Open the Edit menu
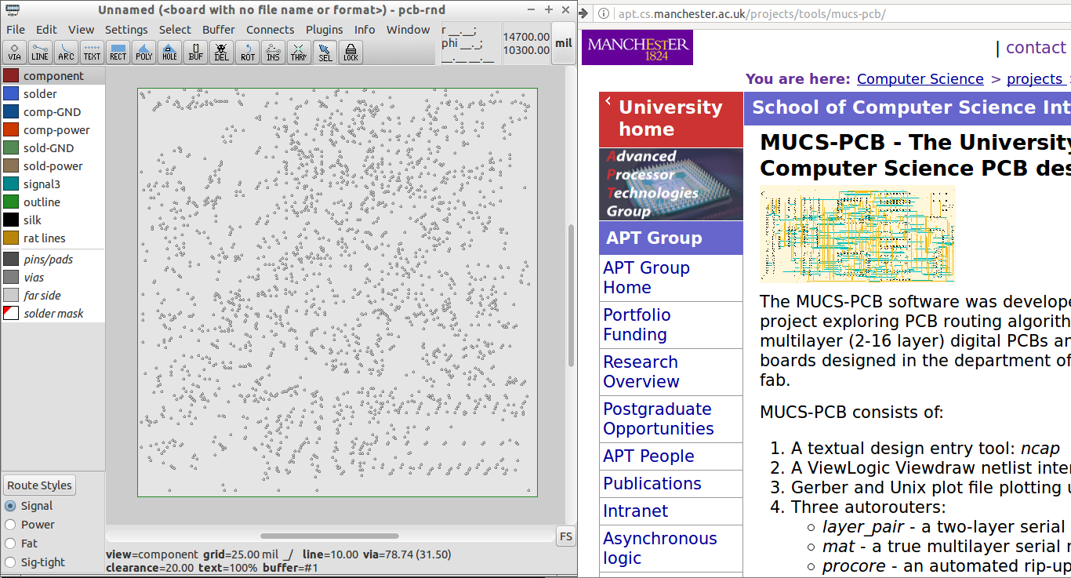The width and height of the screenshot is (1071, 578). click(46, 30)
